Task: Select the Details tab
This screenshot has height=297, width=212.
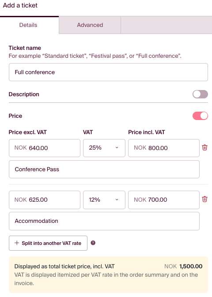Action: 28,25
